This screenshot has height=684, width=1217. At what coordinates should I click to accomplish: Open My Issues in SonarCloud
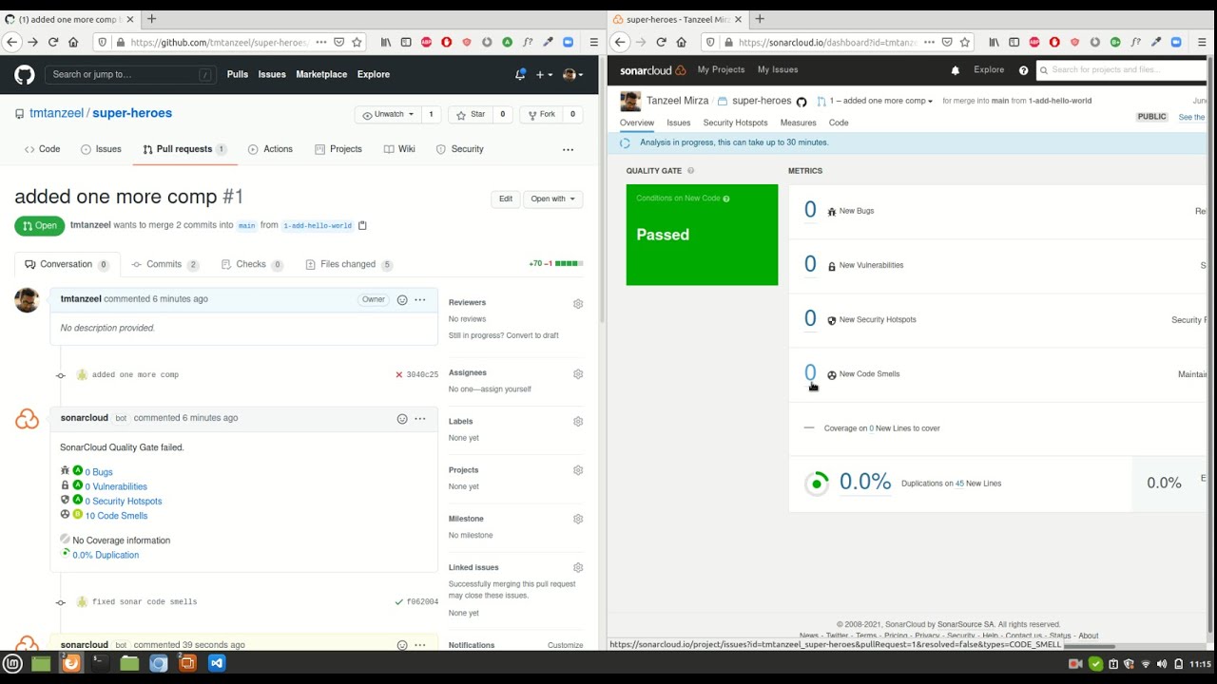(778, 69)
